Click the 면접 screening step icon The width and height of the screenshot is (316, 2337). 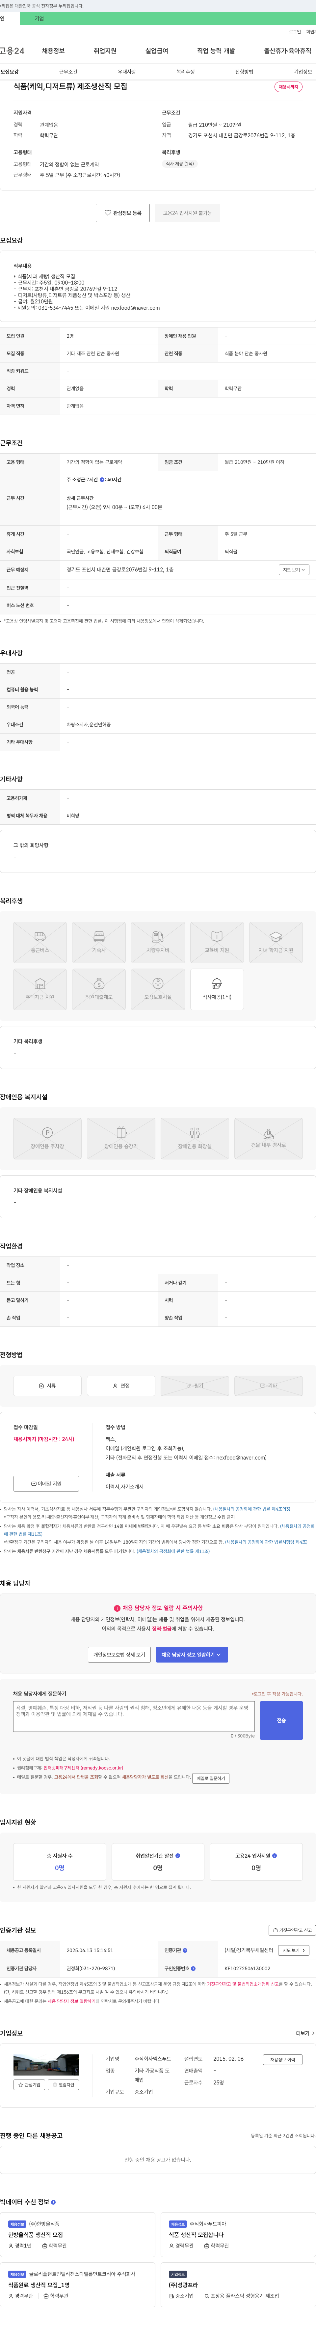pyautogui.click(x=121, y=1385)
